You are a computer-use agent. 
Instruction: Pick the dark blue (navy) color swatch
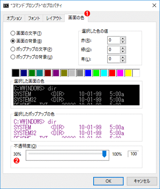[24, 73]
